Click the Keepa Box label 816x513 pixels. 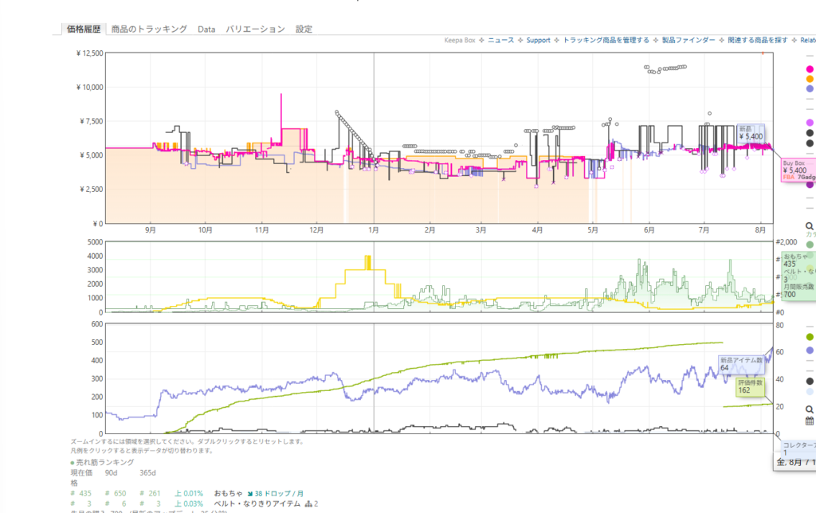(460, 40)
